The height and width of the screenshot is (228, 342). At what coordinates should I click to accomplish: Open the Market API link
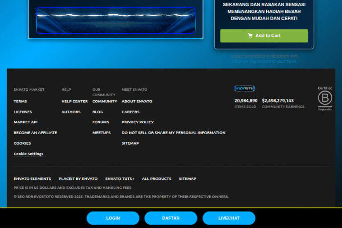point(25,122)
